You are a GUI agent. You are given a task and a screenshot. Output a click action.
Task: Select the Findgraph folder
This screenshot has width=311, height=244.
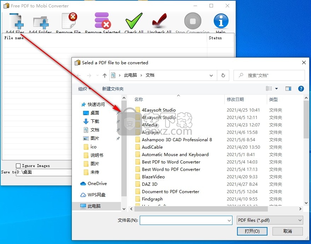[x=152, y=199]
